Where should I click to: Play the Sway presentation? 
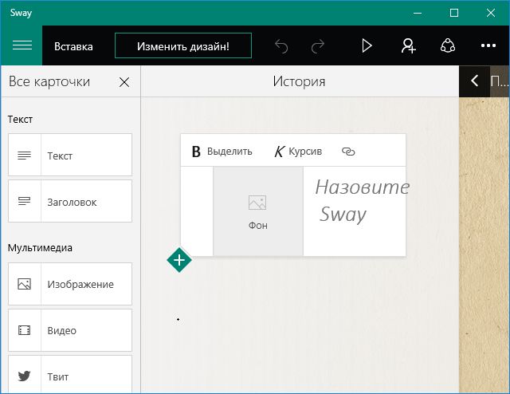[x=367, y=45]
